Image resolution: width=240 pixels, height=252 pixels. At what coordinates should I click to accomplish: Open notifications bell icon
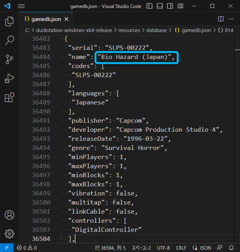[x=231, y=248]
